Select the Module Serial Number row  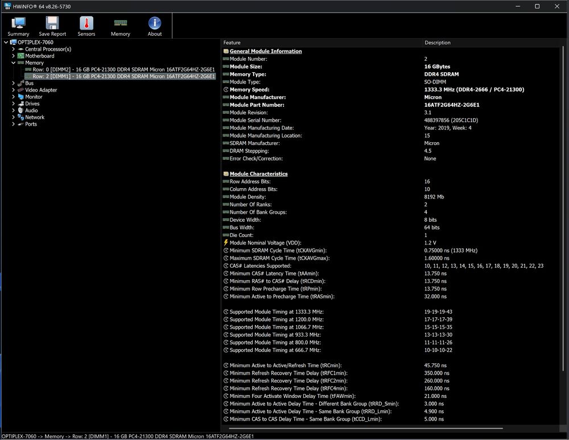391,121
